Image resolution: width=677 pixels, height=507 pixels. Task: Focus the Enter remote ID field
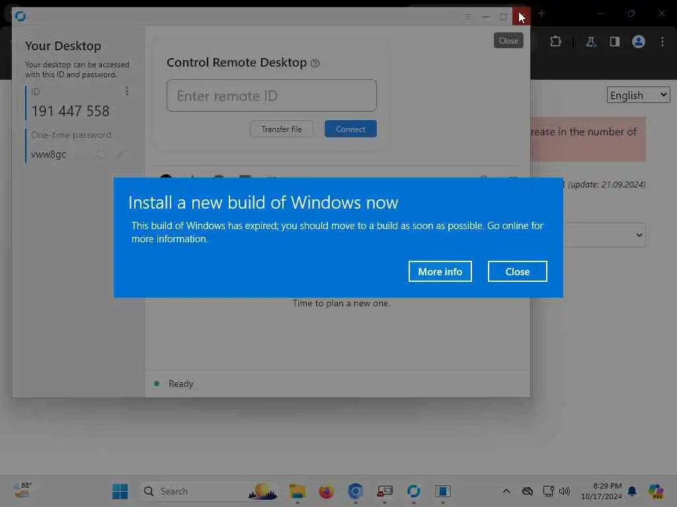click(272, 95)
